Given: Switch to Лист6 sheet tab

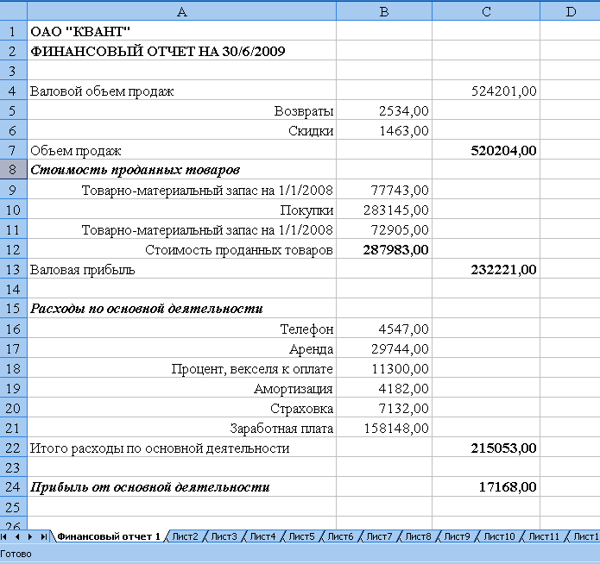Looking at the screenshot, I should [340, 537].
